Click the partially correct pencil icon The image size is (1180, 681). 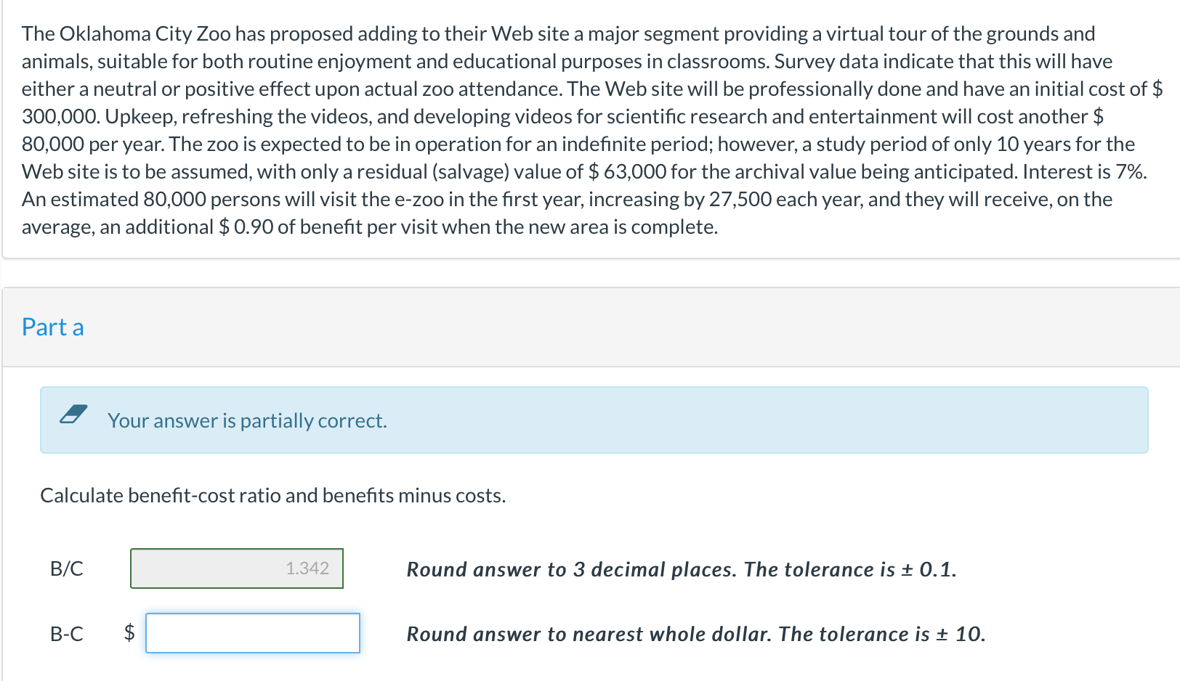pos(73,415)
